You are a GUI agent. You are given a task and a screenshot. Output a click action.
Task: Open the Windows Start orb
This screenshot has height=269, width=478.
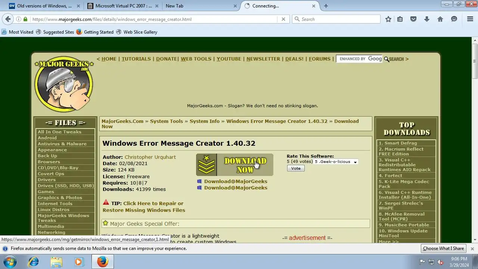pyautogui.click(x=10, y=262)
